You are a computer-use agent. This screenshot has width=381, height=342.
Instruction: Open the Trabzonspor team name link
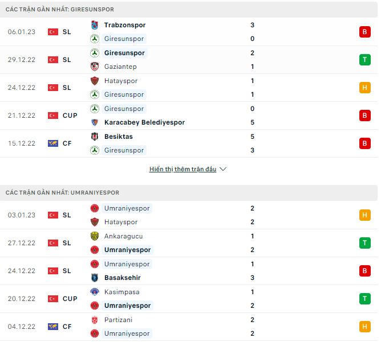tap(125, 25)
